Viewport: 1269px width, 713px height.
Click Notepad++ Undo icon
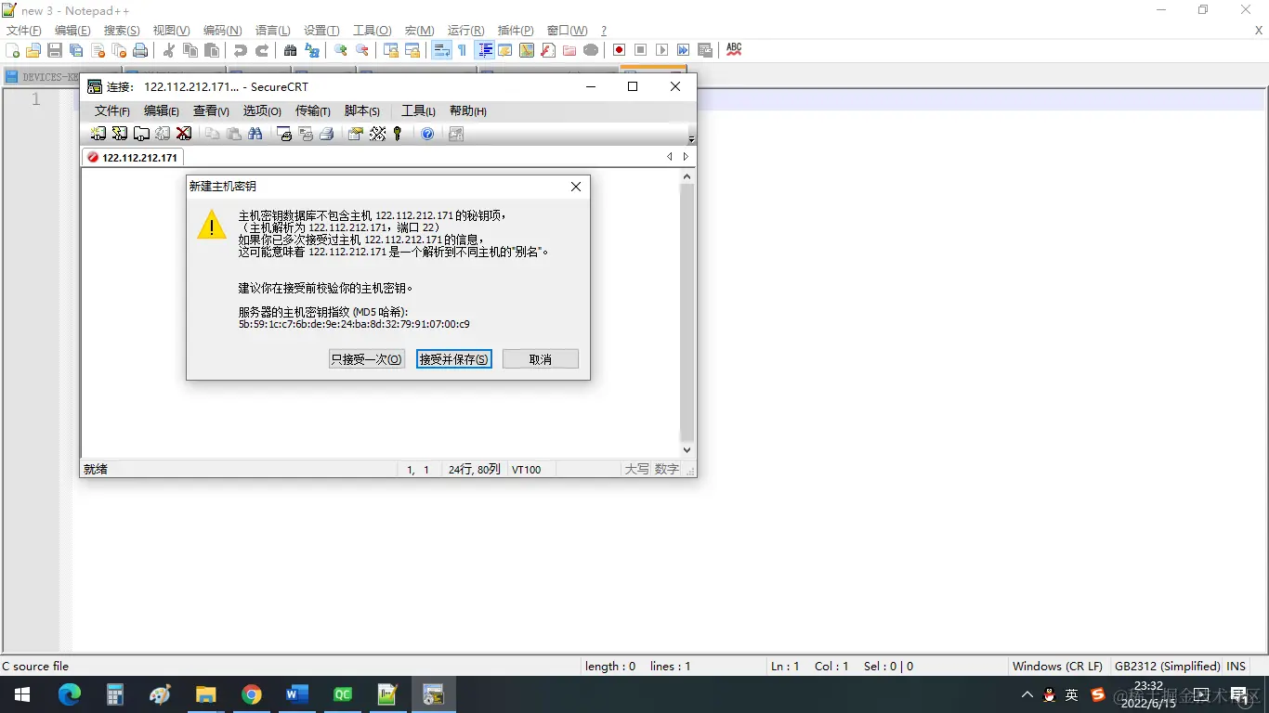[241, 50]
